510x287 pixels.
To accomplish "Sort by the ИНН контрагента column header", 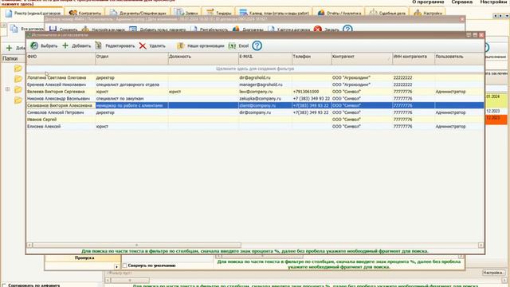I will click(x=414, y=59).
